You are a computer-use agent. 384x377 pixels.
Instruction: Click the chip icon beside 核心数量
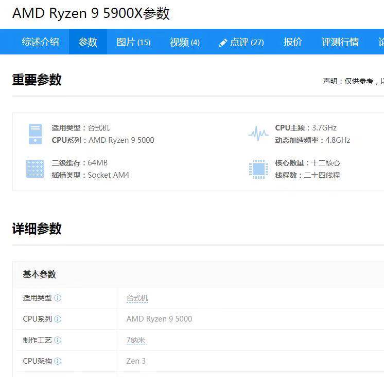[x=258, y=169]
